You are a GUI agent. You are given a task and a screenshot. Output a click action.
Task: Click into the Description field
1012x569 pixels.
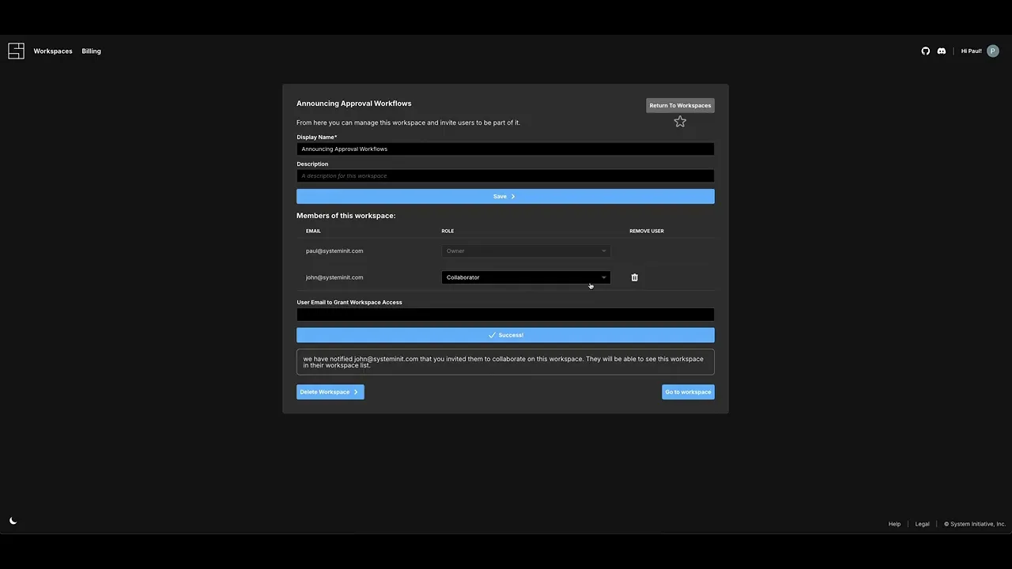pyautogui.click(x=505, y=176)
